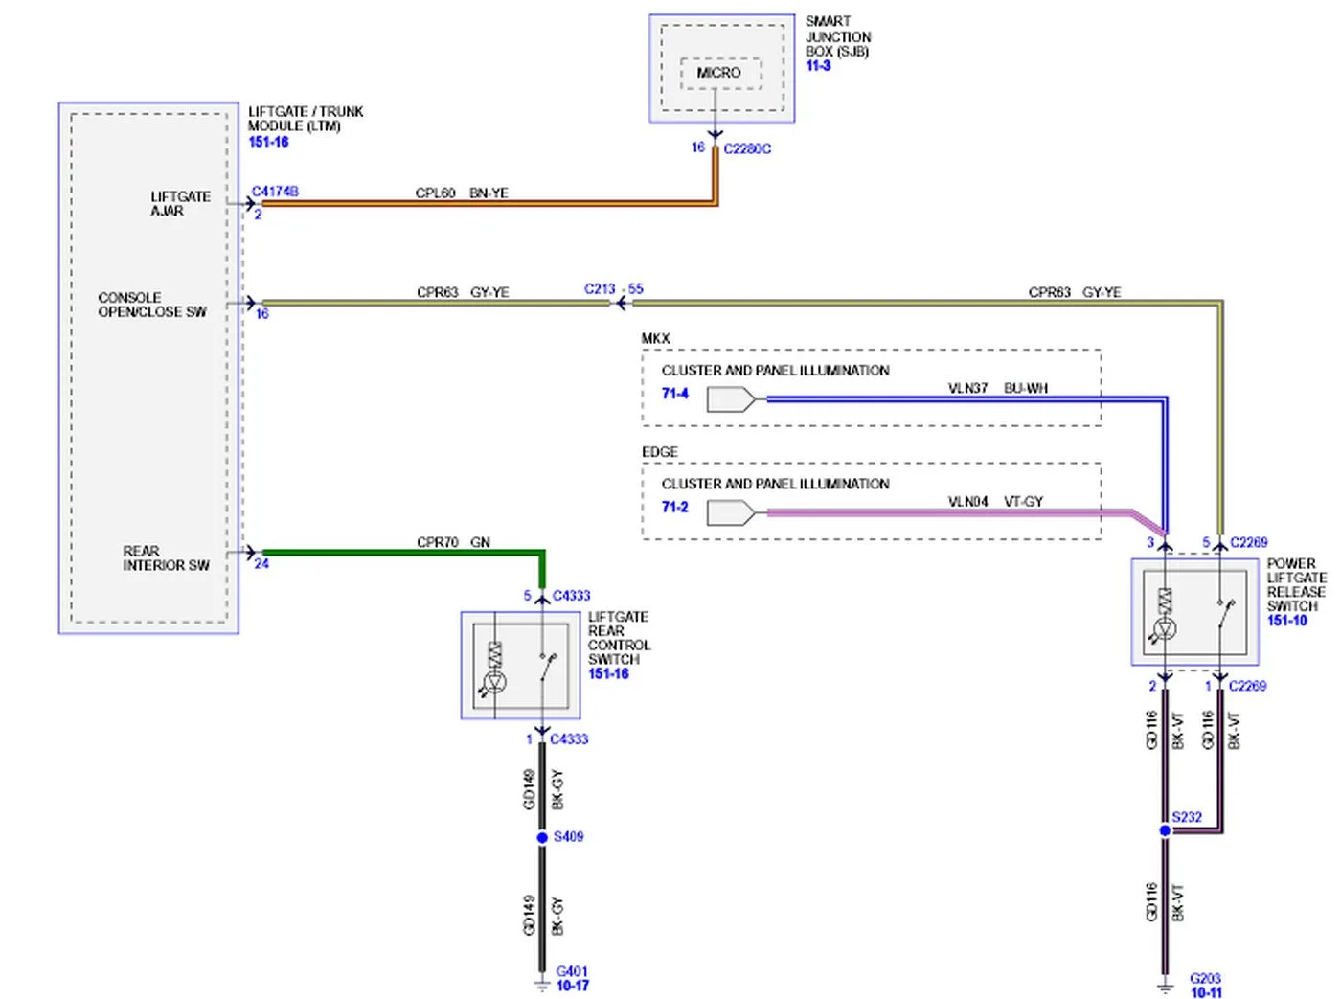Image resolution: width=1341 pixels, height=999 pixels.
Task: Click ground label G203
Action: (x=1205, y=979)
